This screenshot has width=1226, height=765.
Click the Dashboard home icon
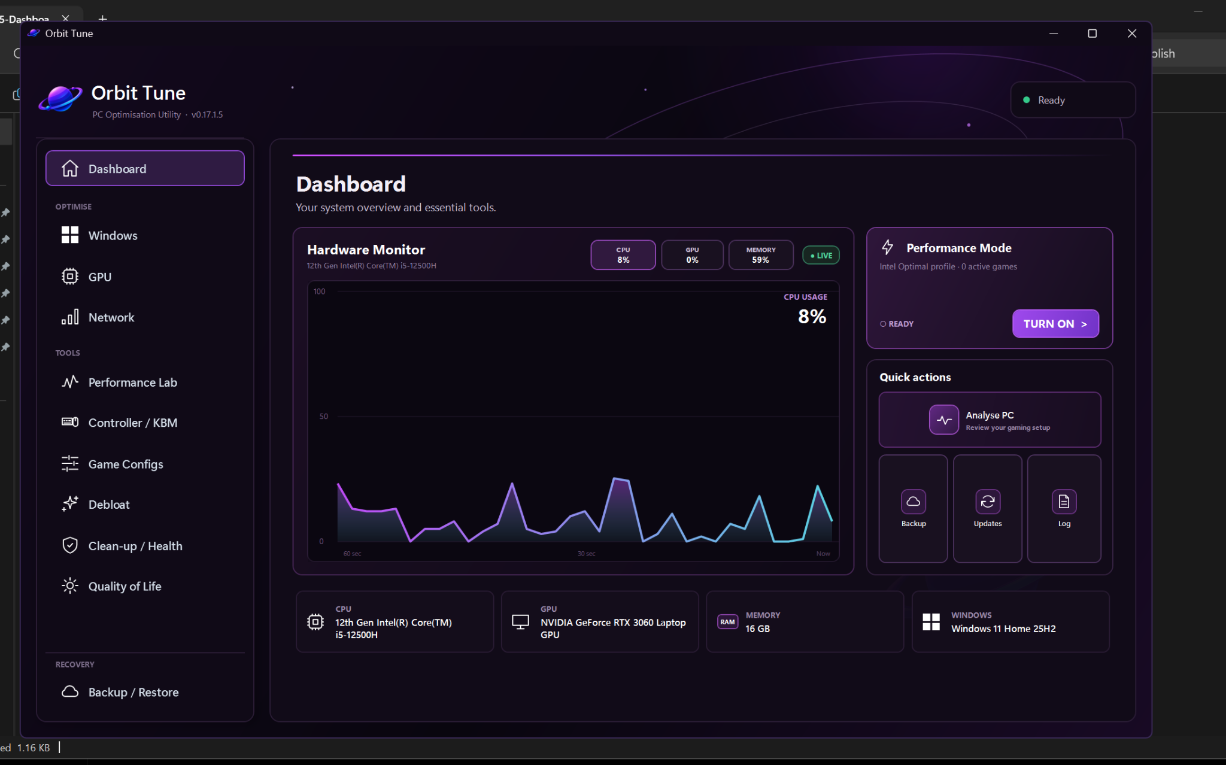[70, 169]
